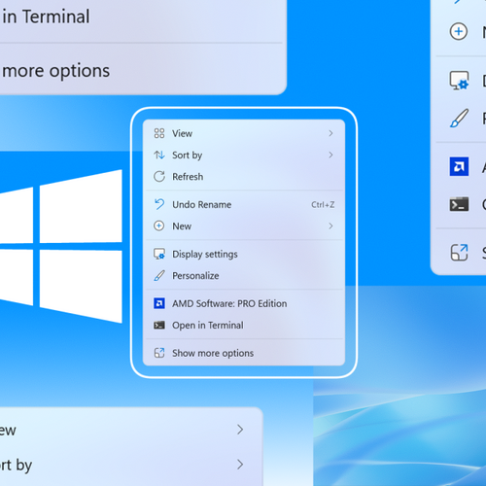Click the small plus icon beside New
The image size is (486, 486).
point(158,226)
